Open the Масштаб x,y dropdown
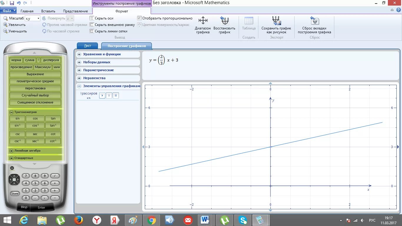 point(38,18)
